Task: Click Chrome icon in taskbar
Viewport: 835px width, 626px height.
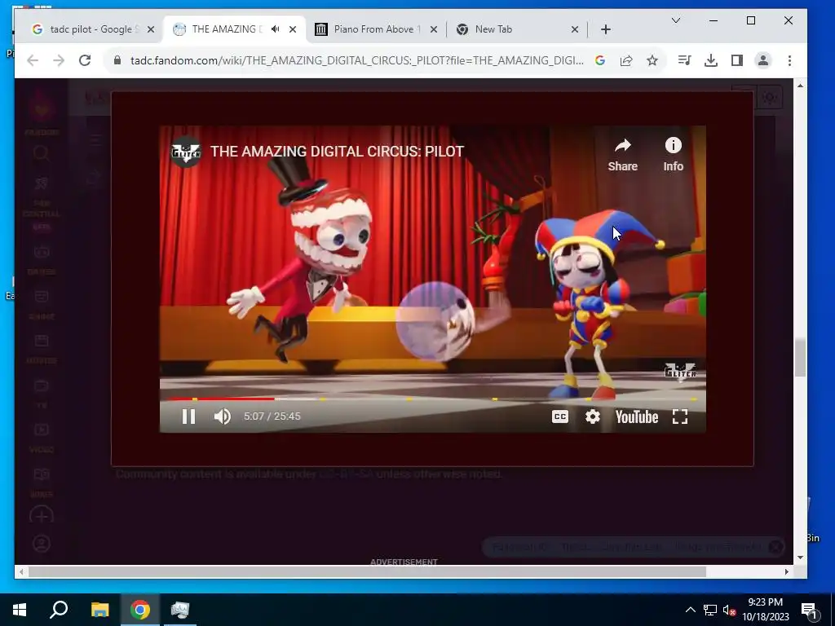Action: (140, 610)
